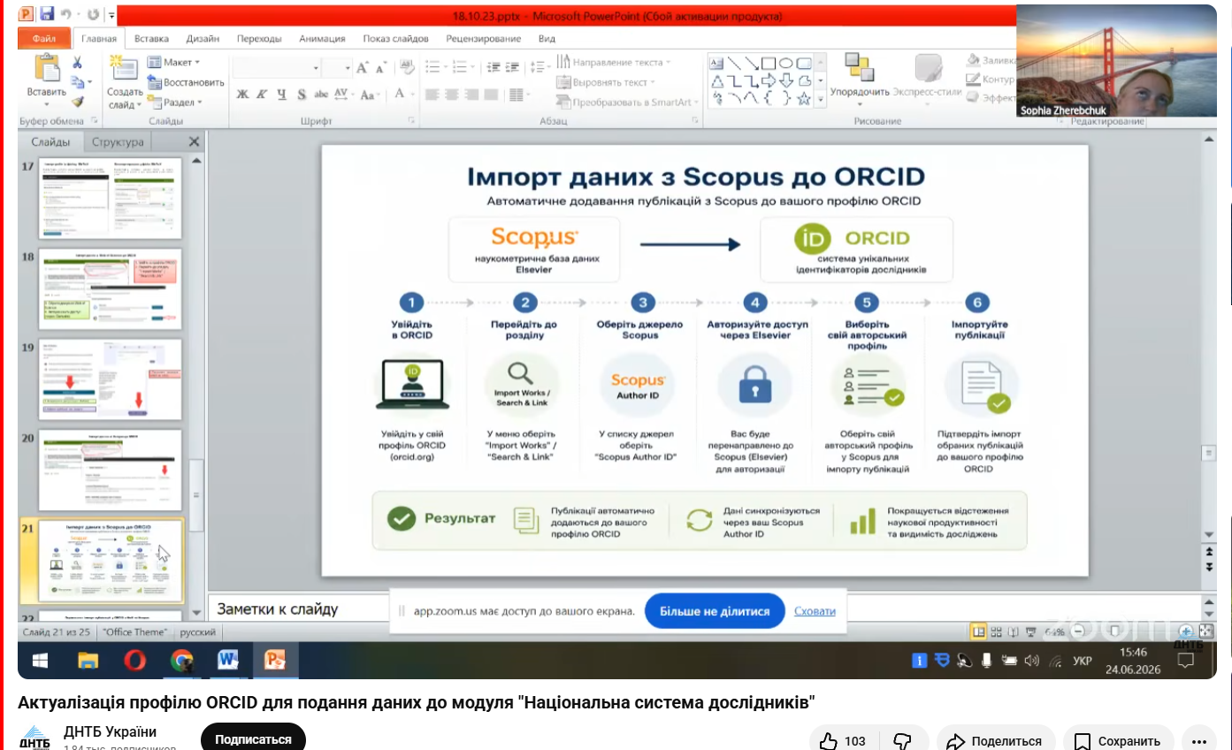Screen dimensions: 1232x750
Task: Select the Format Painter brush icon
Action: point(77,102)
